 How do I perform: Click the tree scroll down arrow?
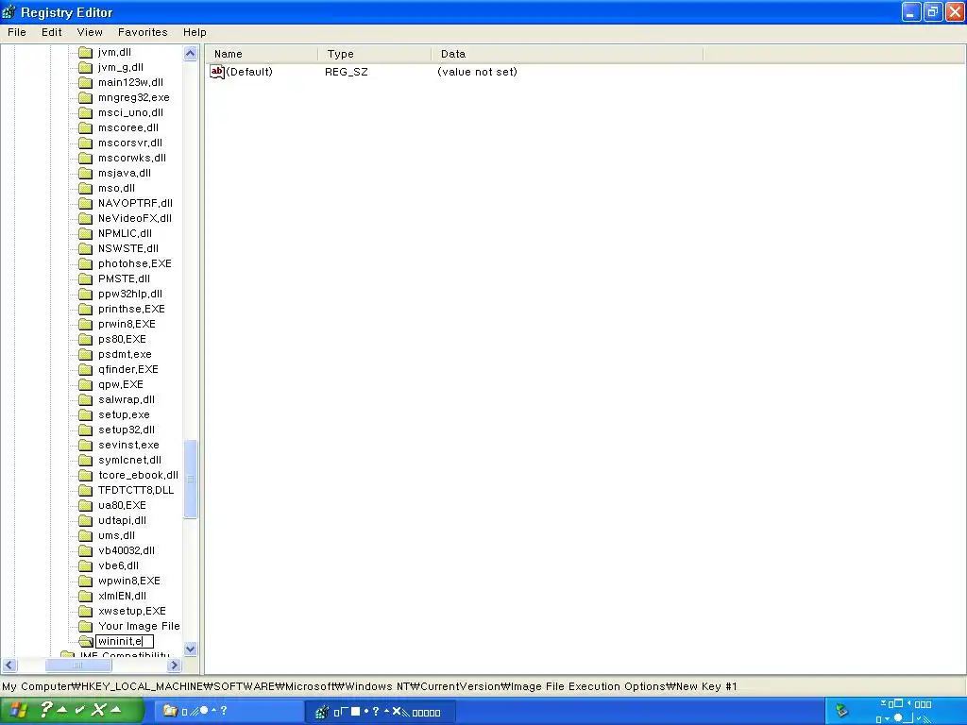pyautogui.click(x=191, y=649)
